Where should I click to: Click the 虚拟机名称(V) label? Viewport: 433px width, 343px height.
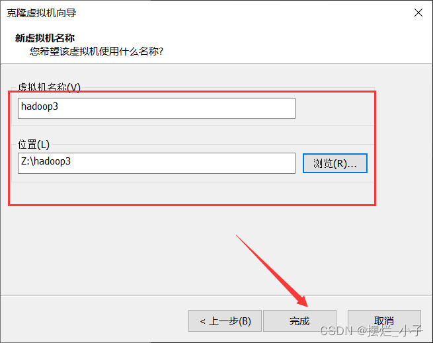(x=49, y=87)
